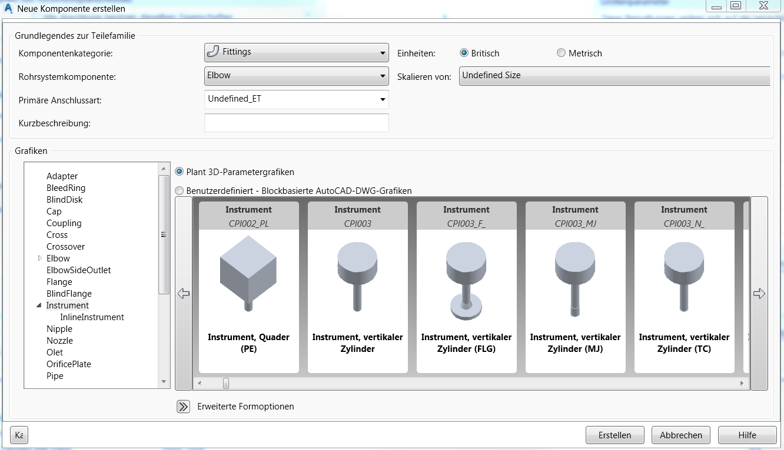Select Pipe in the graphics tree
This screenshot has height=450, width=784.
click(x=55, y=376)
